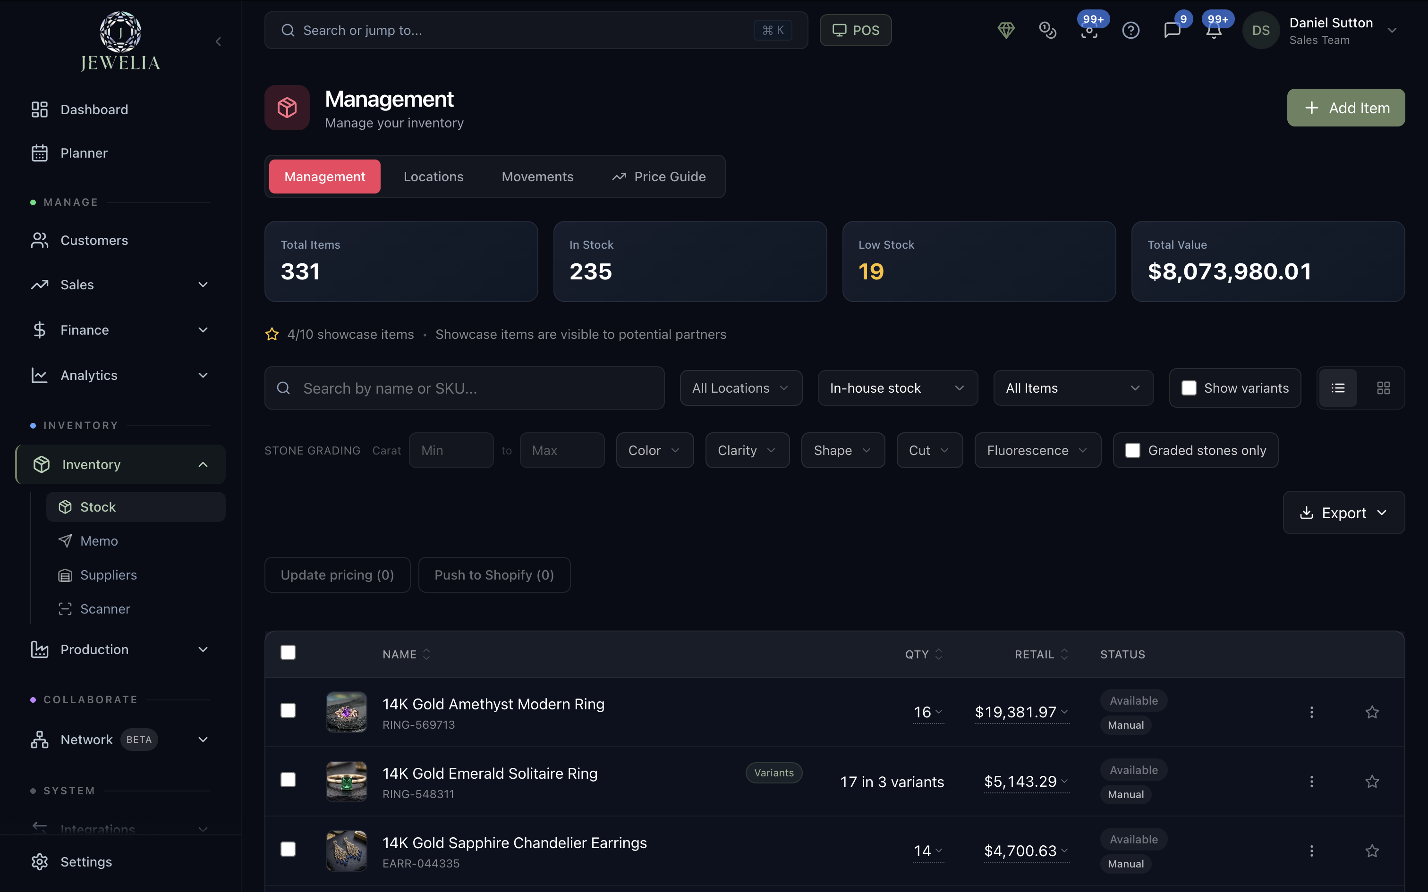Open the notifications bell icon
The image size is (1428, 892).
click(1213, 30)
